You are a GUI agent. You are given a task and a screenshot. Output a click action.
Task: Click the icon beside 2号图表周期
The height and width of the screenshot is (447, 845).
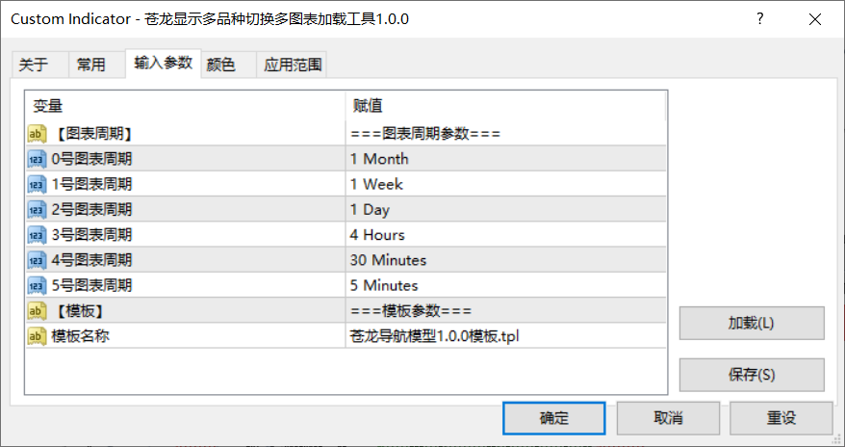[x=37, y=209]
